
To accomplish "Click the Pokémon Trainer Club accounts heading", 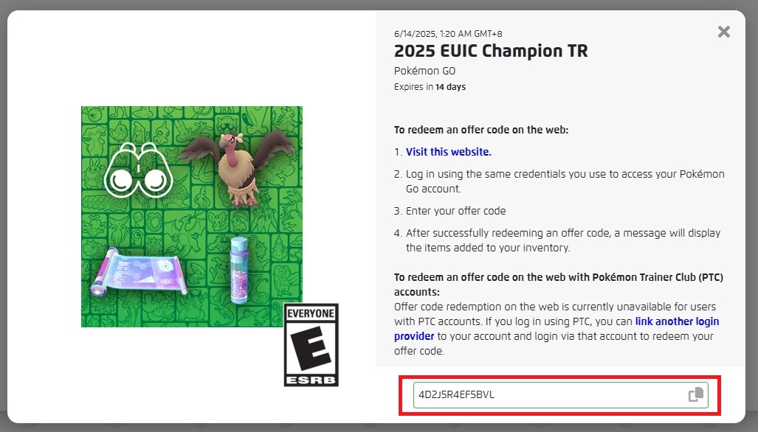I will click(x=558, y=277).
